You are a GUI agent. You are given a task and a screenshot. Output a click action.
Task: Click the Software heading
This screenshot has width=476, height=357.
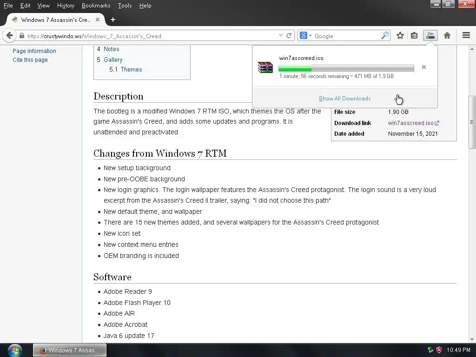[112, 277]
